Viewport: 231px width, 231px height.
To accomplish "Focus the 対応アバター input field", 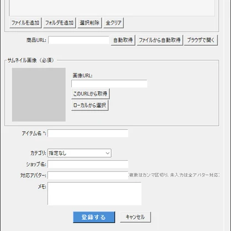I will click(88, 175).
